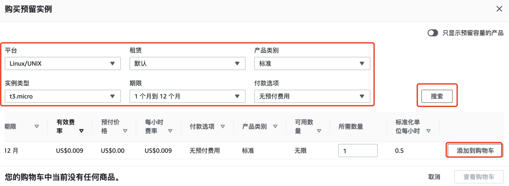Viewport: 509px width, 186px height.
Task: Open the 产品类别 标准 dropdown
Action: click(x=312, y=64)
